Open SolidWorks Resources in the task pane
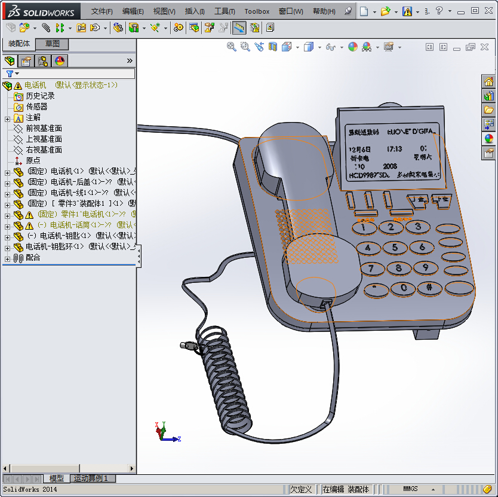Image resolution: width=498 pixels, height=497 pixels. pyautogui.click(x=488, y=82)
